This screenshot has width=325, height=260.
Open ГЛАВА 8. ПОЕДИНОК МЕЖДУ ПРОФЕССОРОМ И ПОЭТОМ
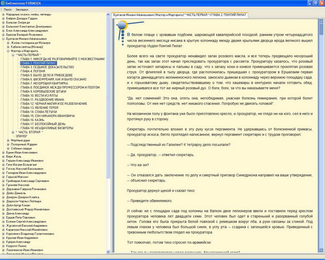click(60, 87)
